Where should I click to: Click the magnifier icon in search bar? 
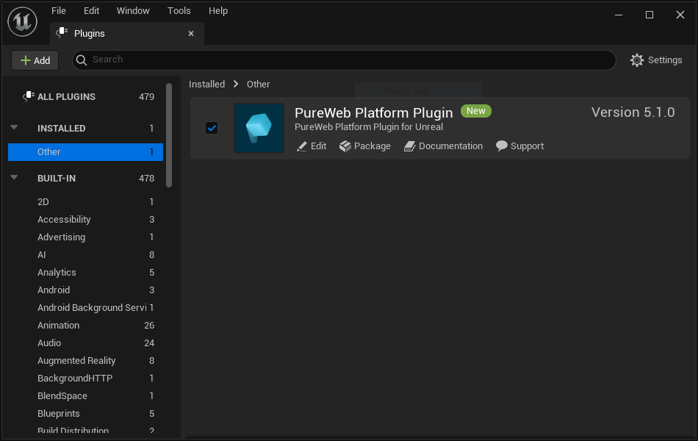point(82,60)
